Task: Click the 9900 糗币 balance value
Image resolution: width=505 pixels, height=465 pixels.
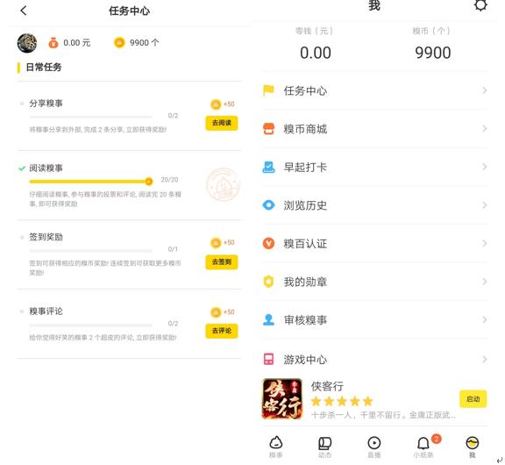Action: click(432, 53)
